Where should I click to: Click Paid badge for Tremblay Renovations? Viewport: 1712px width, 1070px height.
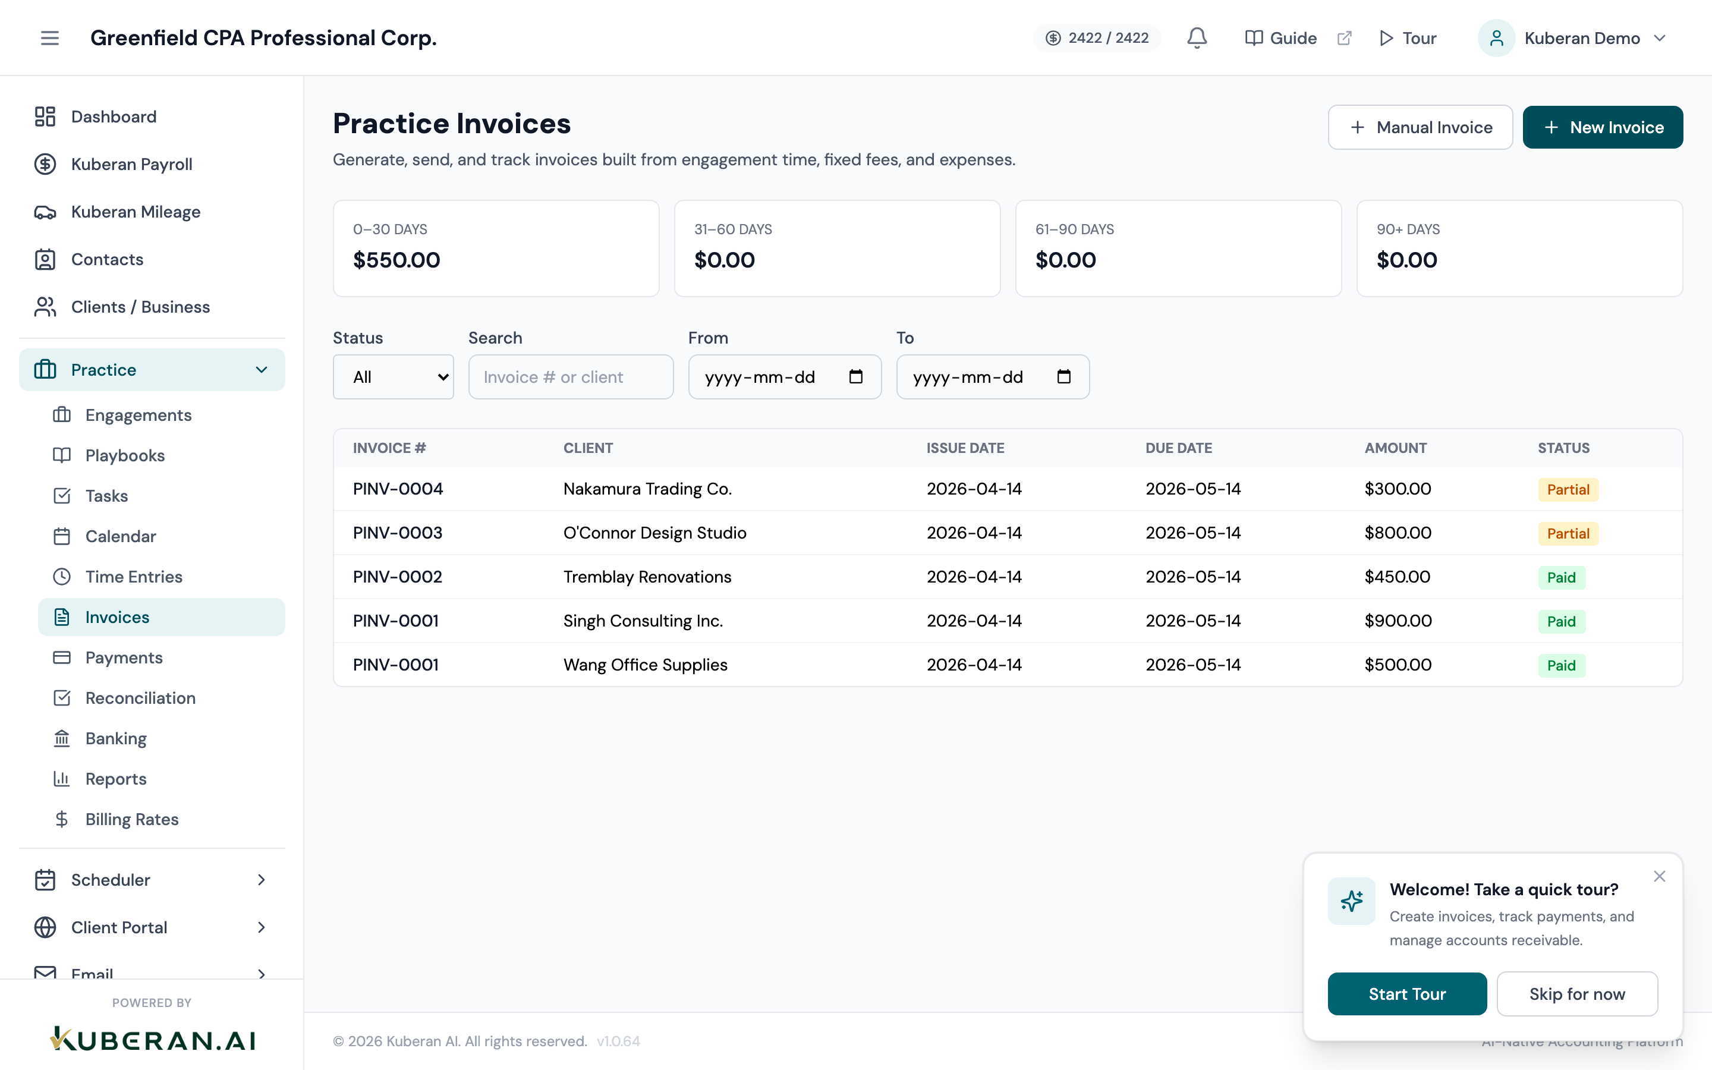[x=1562, y=577]
